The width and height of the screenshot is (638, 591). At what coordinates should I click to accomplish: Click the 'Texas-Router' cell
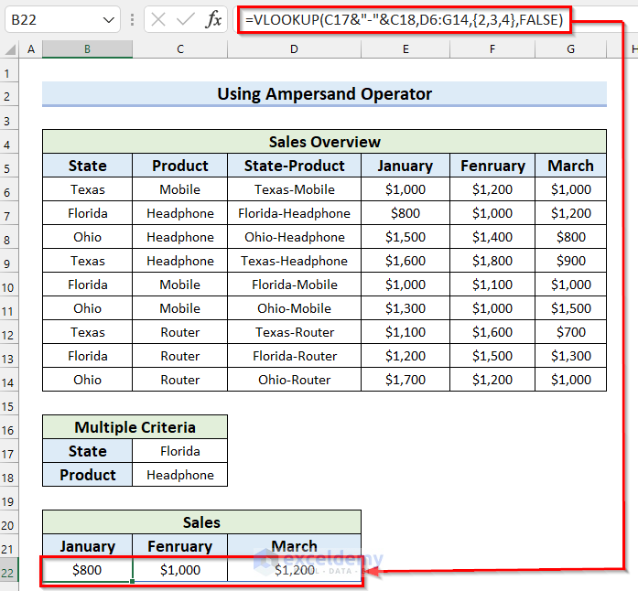[294, 332]
